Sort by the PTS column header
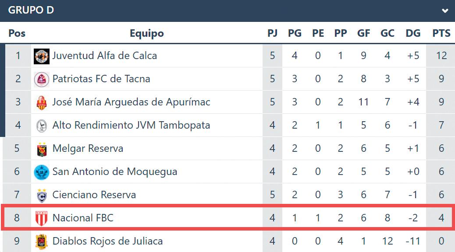 click(x=441, y=33)
